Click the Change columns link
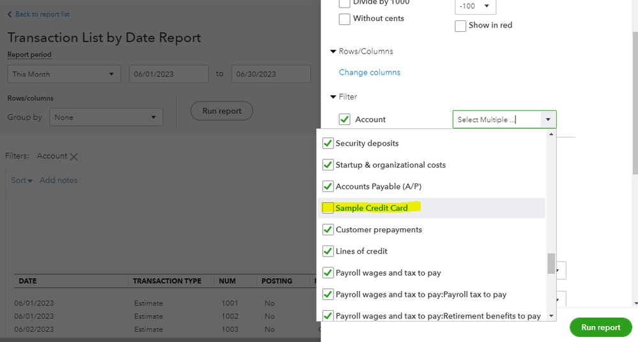 tap(370, 72)
